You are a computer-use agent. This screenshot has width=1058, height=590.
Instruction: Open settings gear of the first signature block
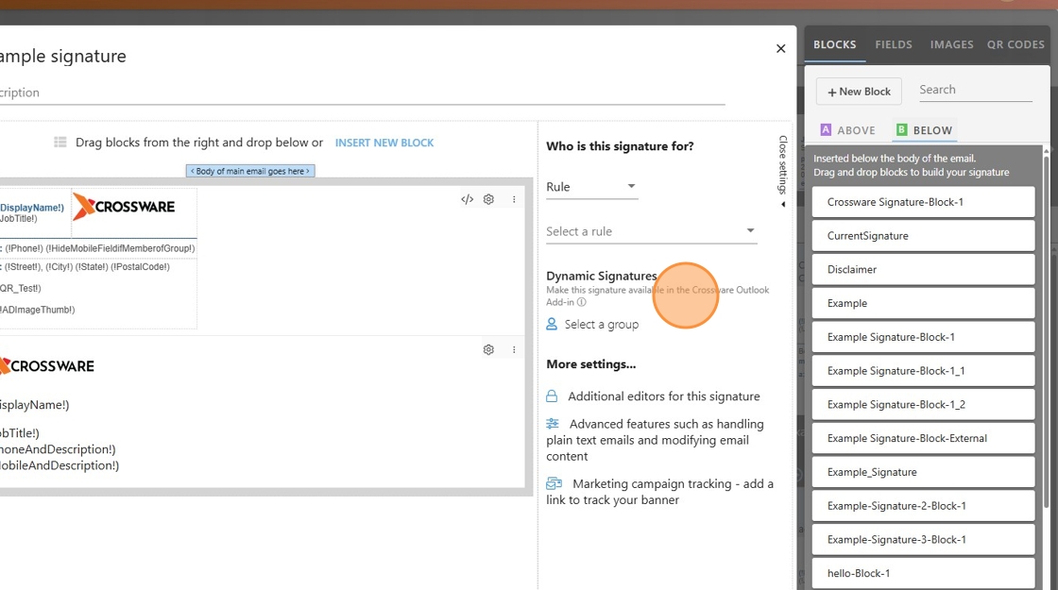tap(488, 199)
